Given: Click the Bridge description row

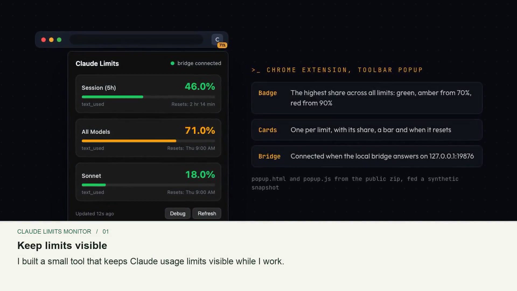Looking at the screenshot, I should tap(367, 156).
